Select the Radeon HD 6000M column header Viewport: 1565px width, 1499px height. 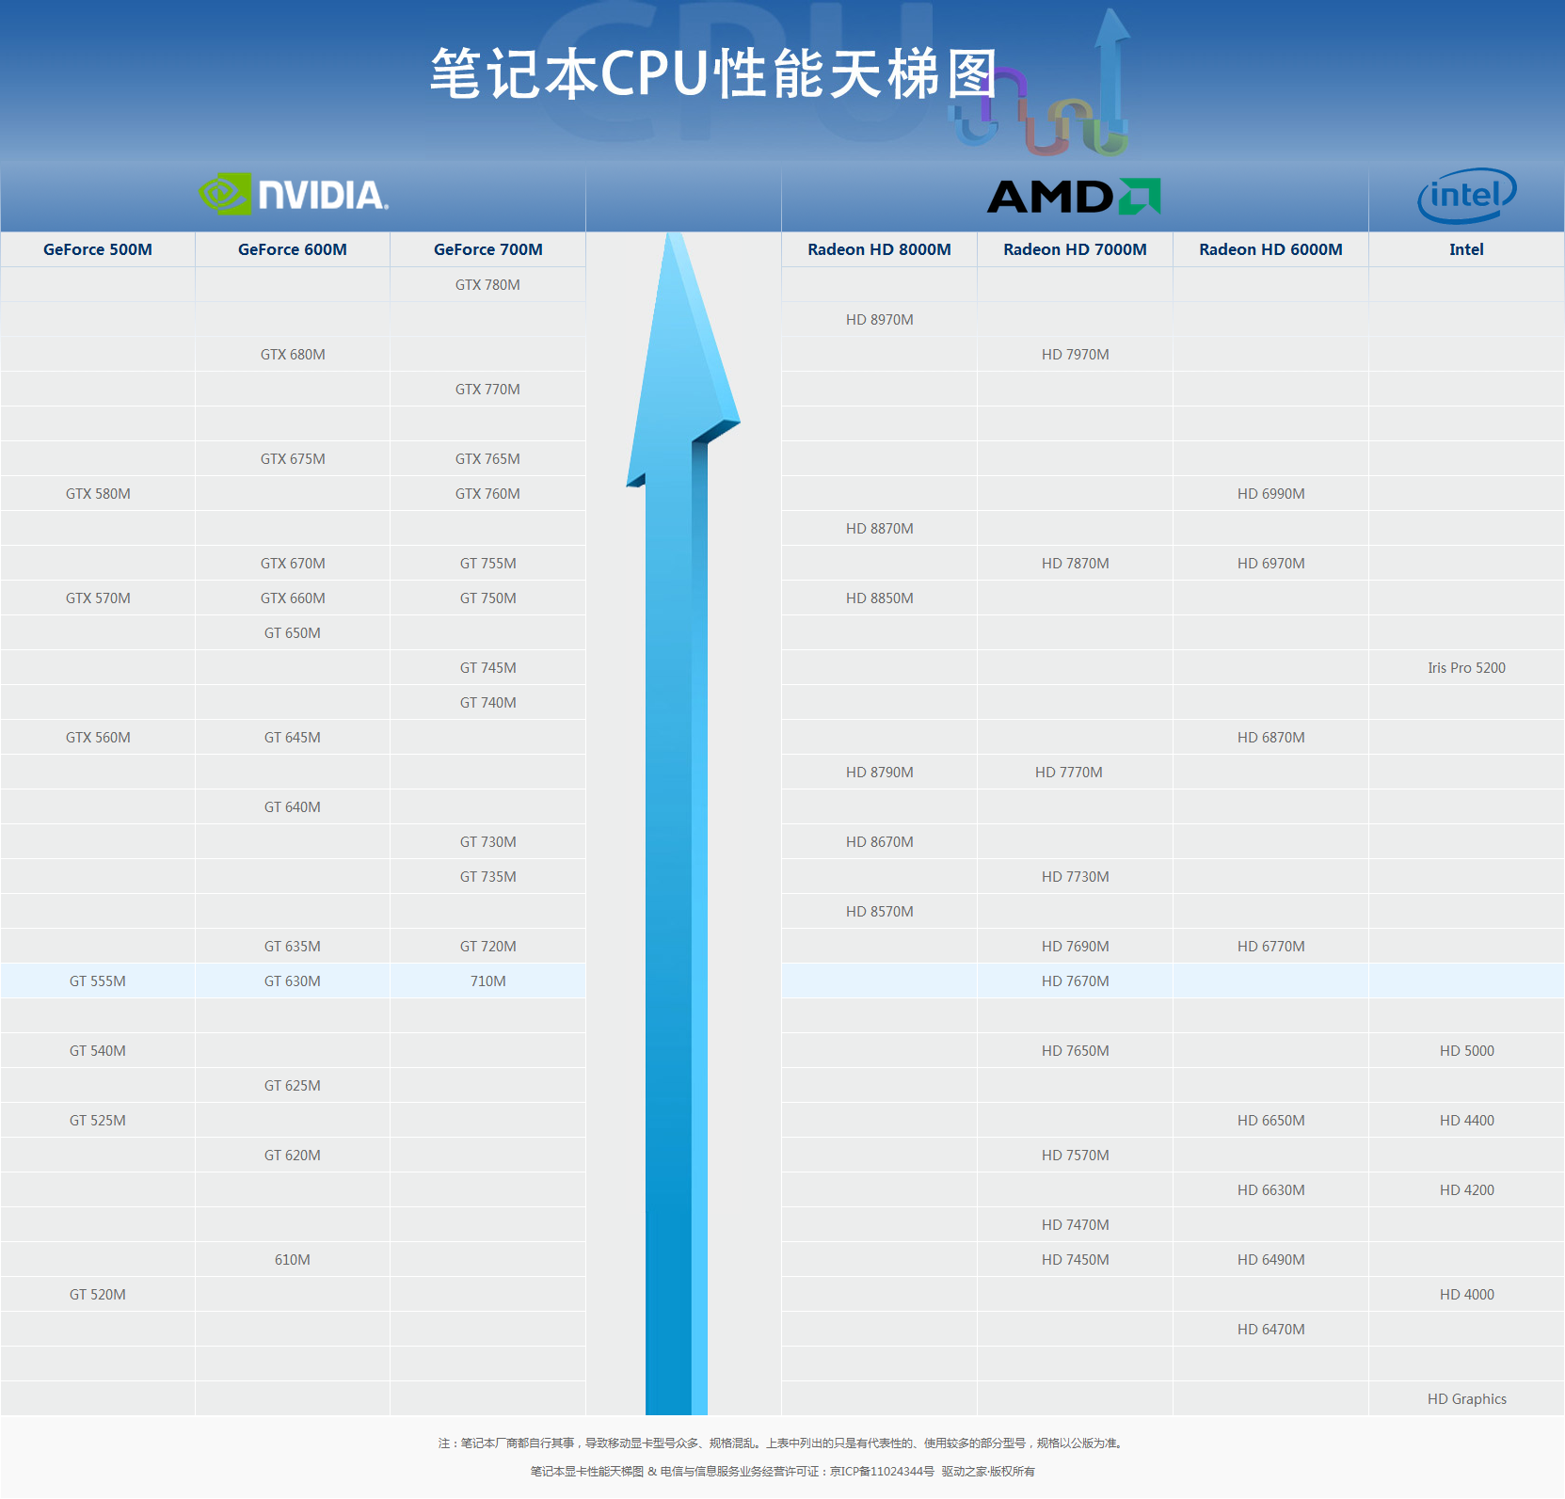tap(1271, 249)
